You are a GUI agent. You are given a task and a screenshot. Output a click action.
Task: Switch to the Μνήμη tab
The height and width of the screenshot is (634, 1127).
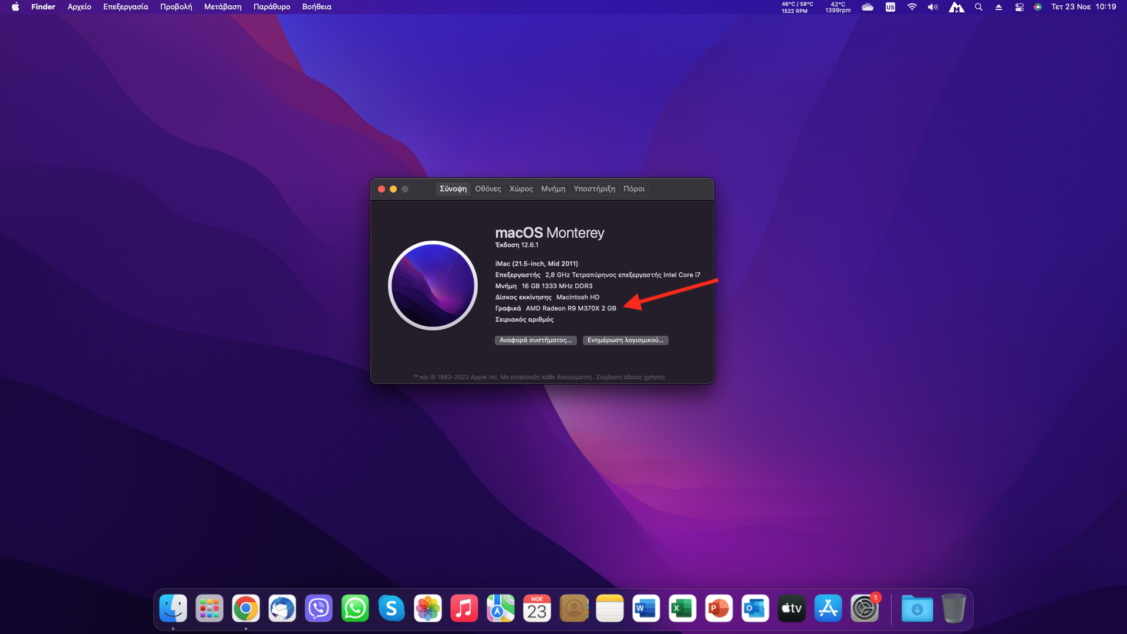[x=553, y=189]
